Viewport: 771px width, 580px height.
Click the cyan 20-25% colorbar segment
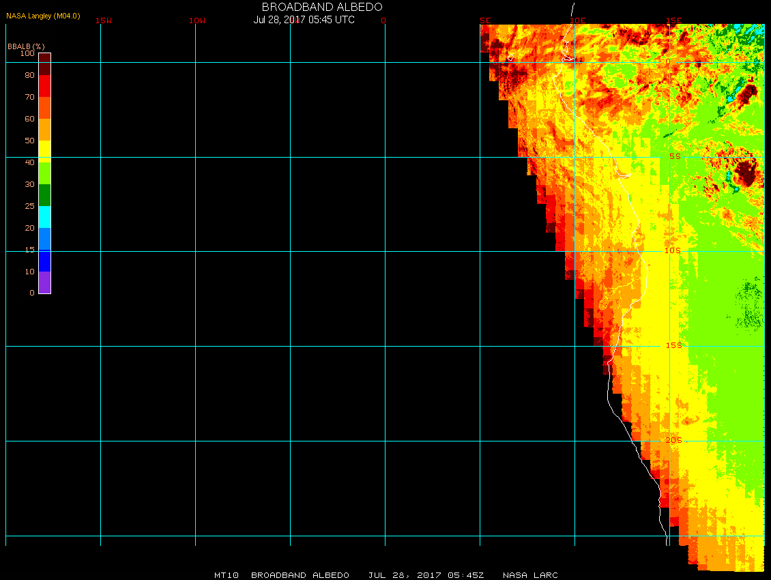tap(44, 216)
